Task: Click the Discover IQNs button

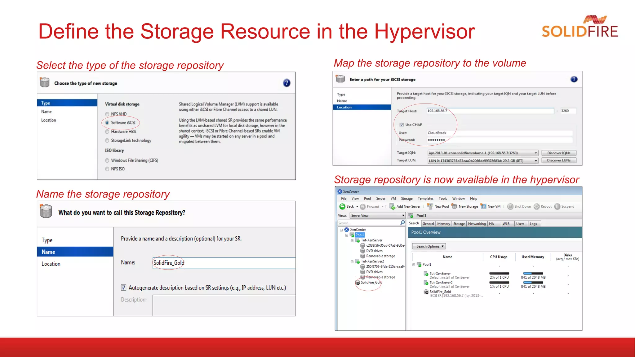Action: (559, 153)
